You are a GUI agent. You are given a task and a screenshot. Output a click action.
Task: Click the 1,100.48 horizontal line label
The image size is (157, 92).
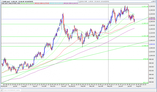click(x=145, y=36)
